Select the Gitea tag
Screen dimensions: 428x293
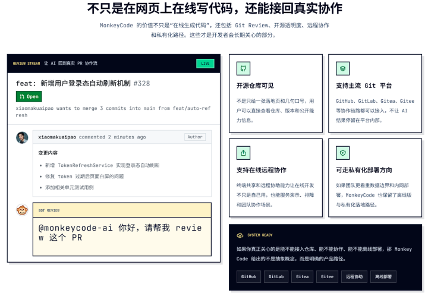tap(302, 276)
